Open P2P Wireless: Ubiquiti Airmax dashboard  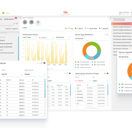[122, 36]
